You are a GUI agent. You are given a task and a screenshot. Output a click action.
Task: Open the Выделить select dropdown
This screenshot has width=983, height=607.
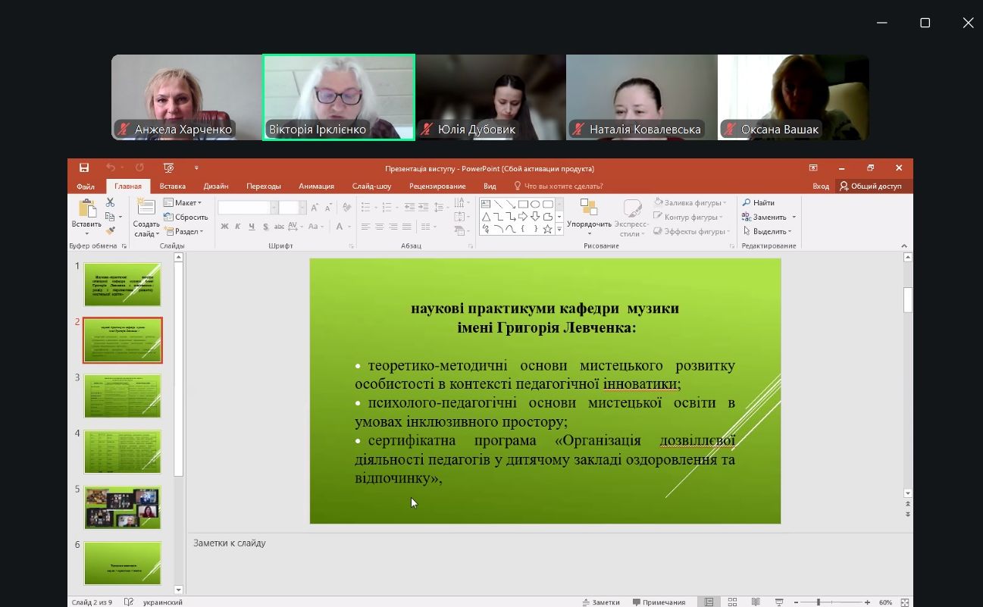[x=768, y=231]
